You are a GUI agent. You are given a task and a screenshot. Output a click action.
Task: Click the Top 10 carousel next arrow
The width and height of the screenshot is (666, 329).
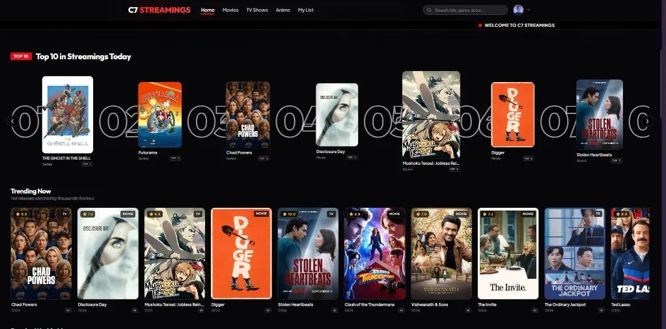tap(647, 121)
